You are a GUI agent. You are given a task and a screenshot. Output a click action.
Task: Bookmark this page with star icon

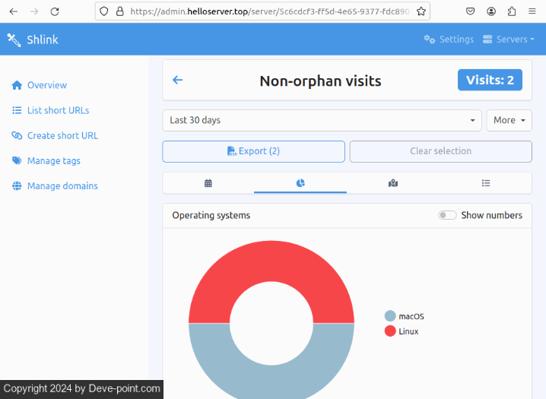coord(422,11)
